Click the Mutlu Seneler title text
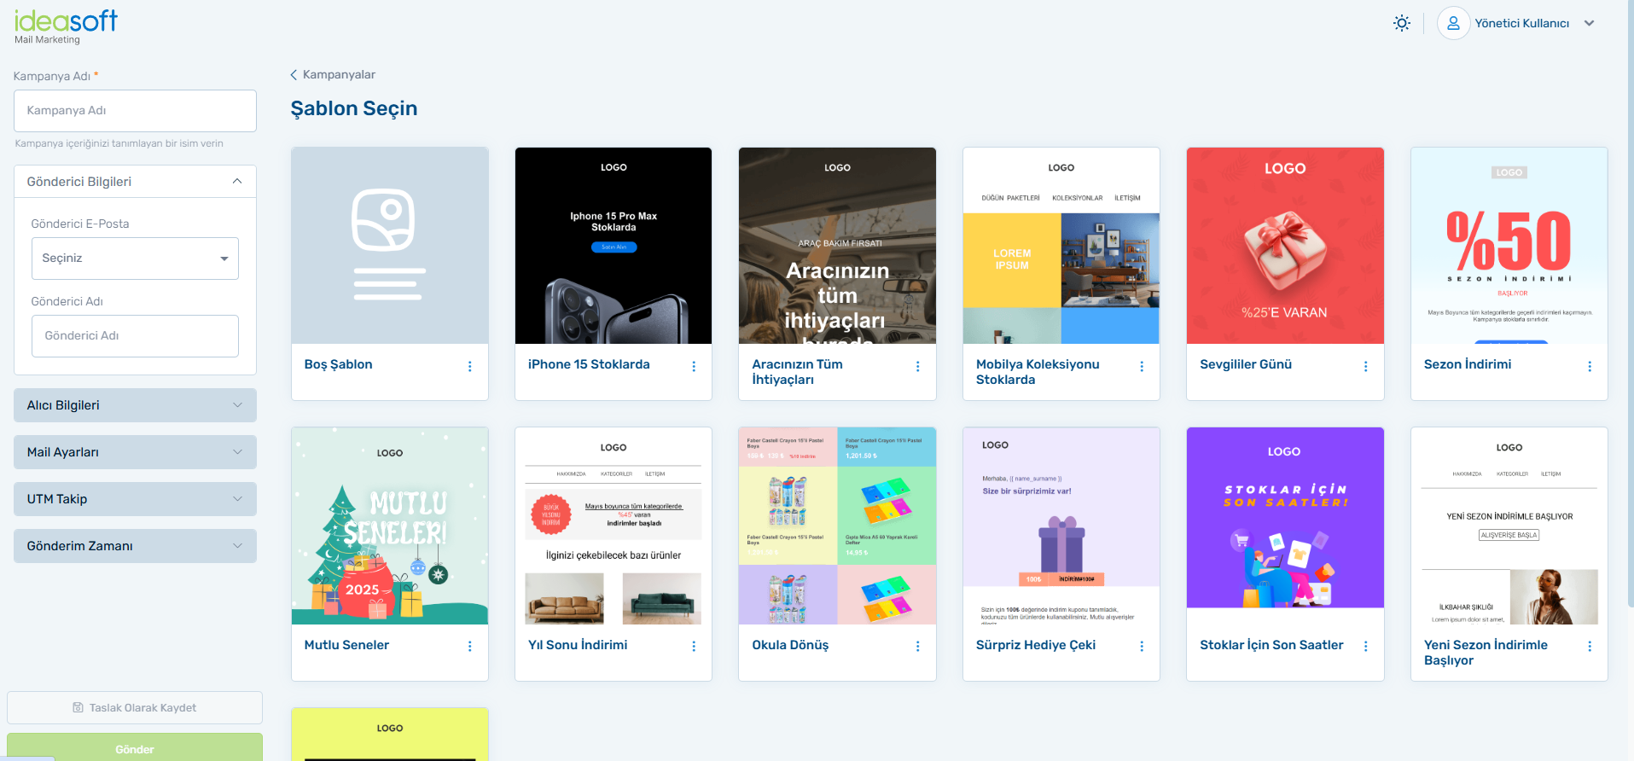The image size is (1634, 761). pyautogui.click(x=346, y=645)
